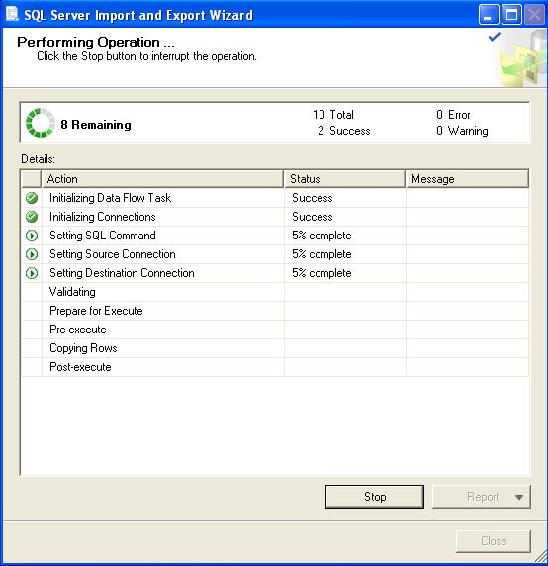The width and height of the screenshot is (548, 566).
Task: Click the Message column header
Action: point(468,179)
